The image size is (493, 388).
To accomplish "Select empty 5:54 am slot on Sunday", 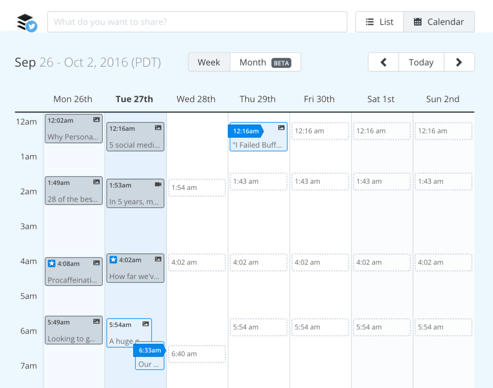I will [x=443, y=327].
